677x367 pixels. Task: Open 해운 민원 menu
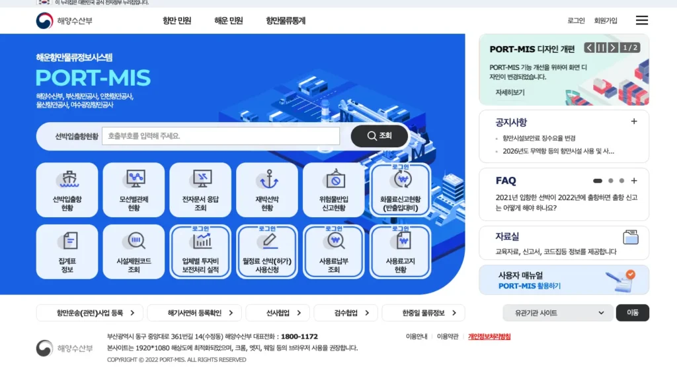[x=228, y=20]
